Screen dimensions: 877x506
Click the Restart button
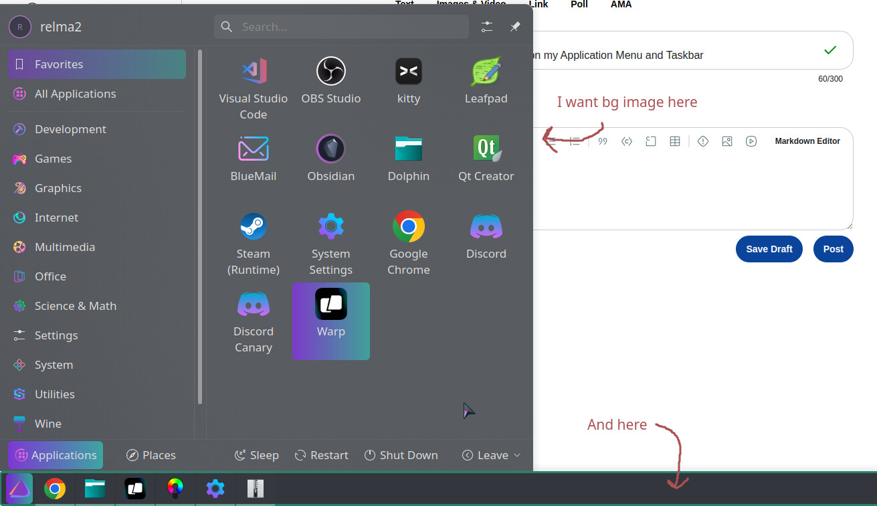[x=322, y=455]
